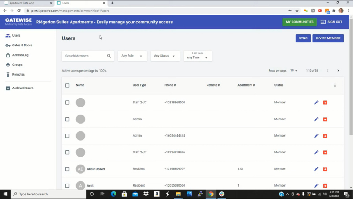The image size is (353, 199).
Task: Archive the Admin user without phone number
Action: (x=325, y=119)
